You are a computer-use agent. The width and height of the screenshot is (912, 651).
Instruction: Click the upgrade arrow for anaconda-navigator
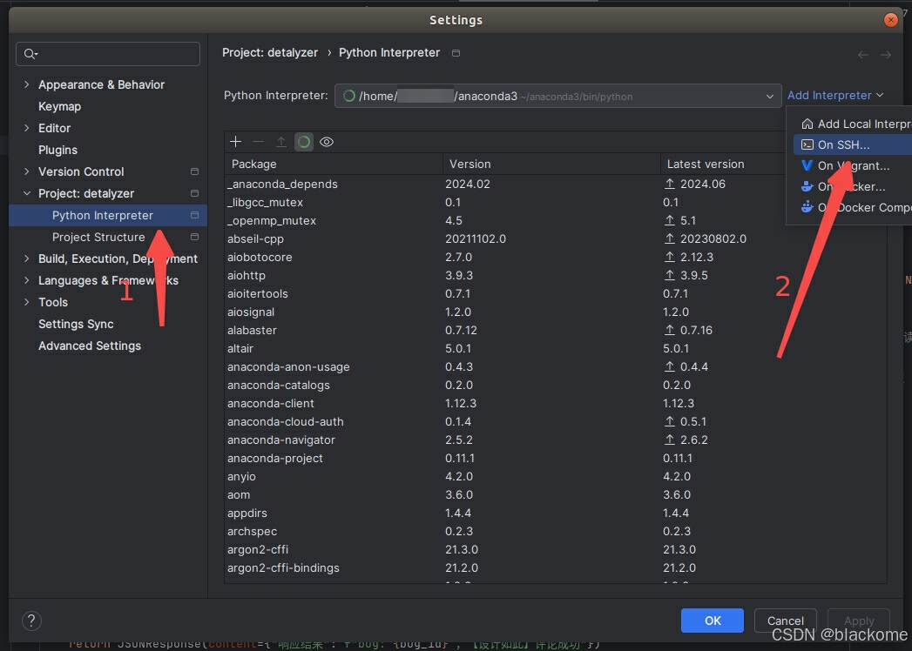coord(670,440)
